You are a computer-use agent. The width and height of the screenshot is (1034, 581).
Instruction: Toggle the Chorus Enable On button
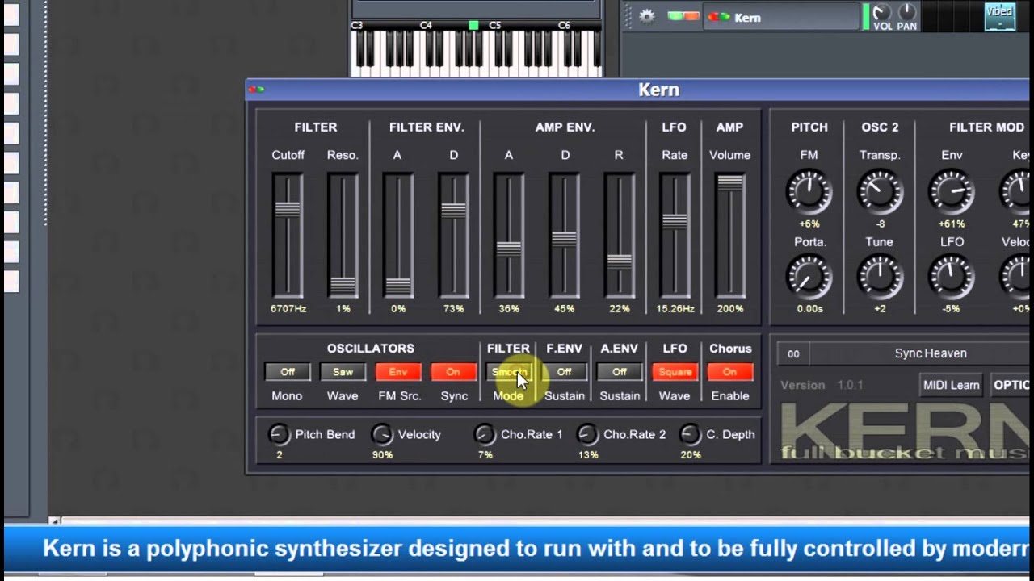coord(730,372)
